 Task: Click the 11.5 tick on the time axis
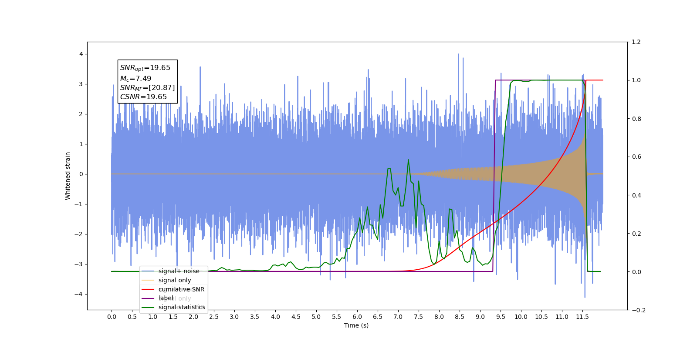(x=582, y=317)
